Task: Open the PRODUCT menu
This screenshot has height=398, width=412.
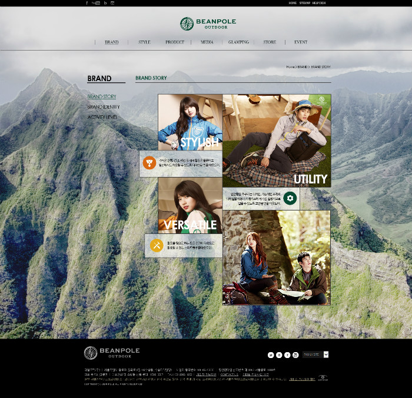Action: [x=175, y=42]
